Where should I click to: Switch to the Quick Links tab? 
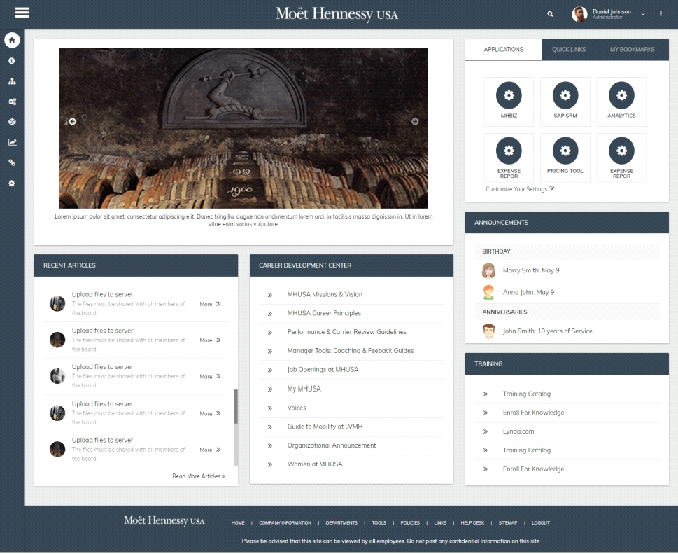tap(569, 49)
